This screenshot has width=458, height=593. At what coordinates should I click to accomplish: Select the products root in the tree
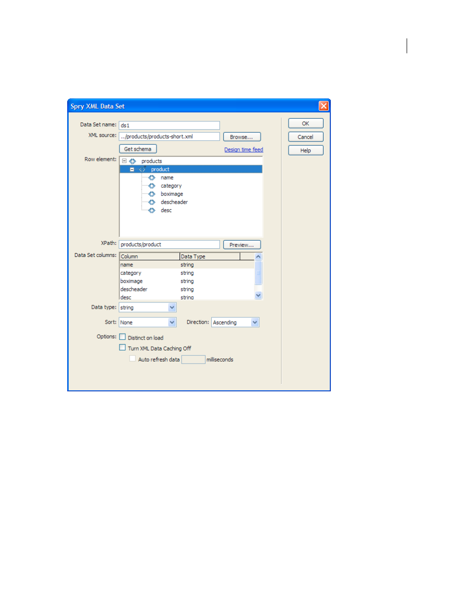[x=152, y=161]
